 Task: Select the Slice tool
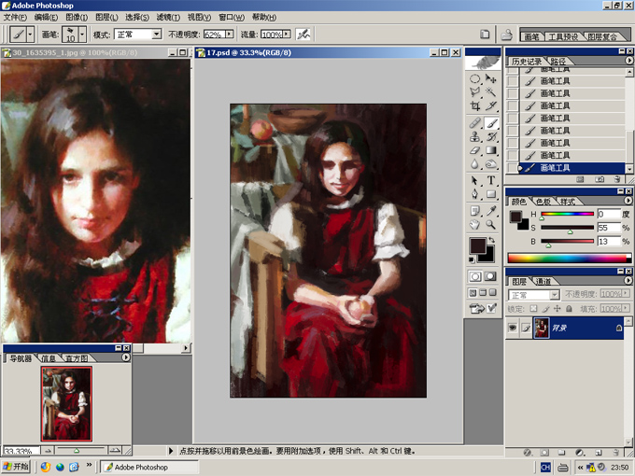pos(491,106)
